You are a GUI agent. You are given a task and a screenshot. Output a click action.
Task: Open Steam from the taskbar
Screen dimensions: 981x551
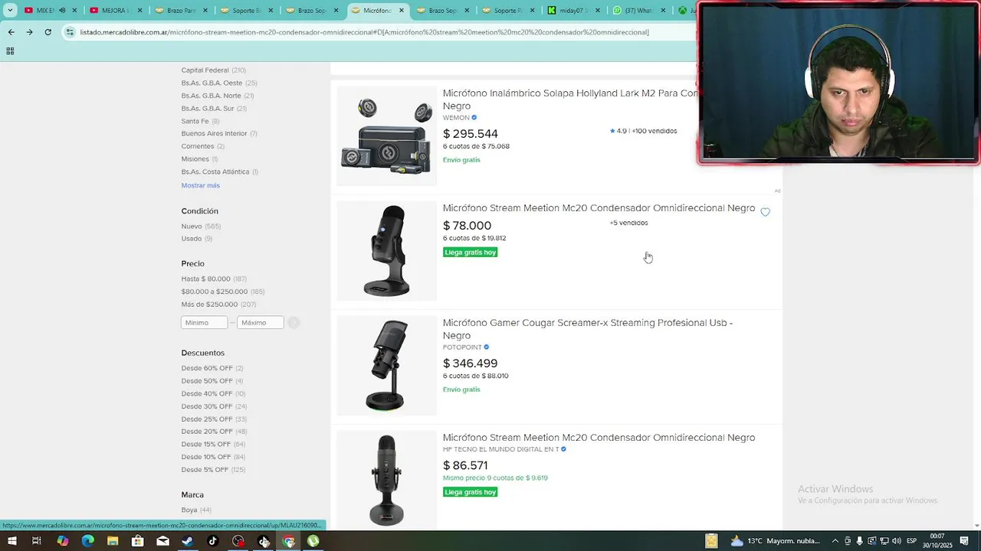(x=188, y=541)
